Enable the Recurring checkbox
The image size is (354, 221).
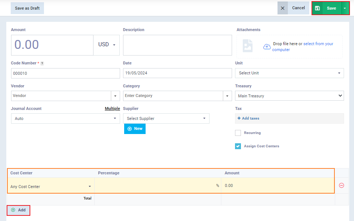point(238,133)
